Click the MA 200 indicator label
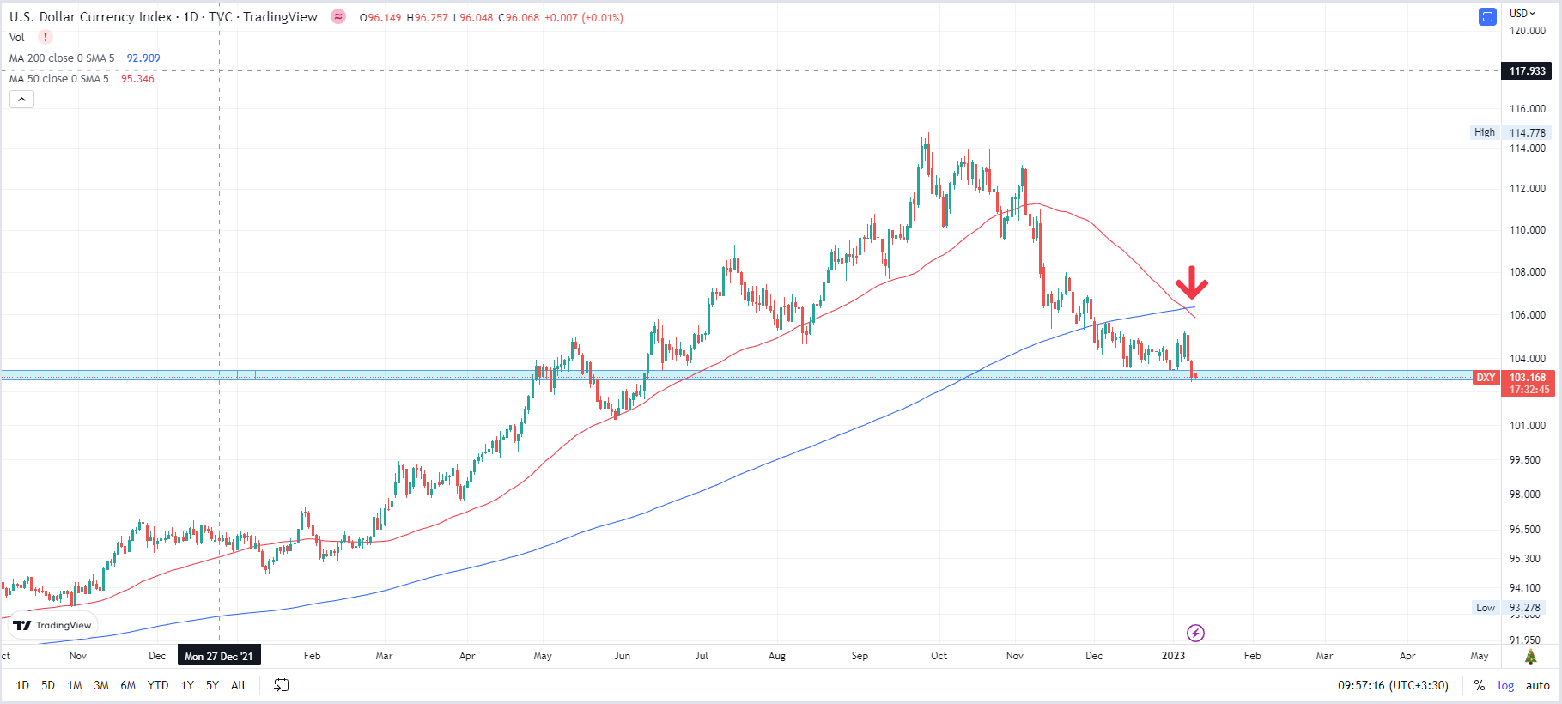Viewport: 1562px width, 704px height. (62, 58)
